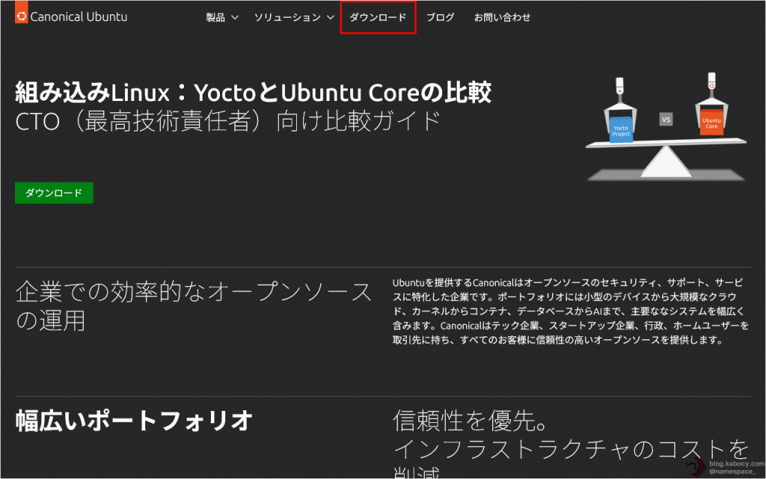Click the 組み込みLinux Yocto comparison headline
The height and width of the screenshot is (479, 766).
point(253,93)
